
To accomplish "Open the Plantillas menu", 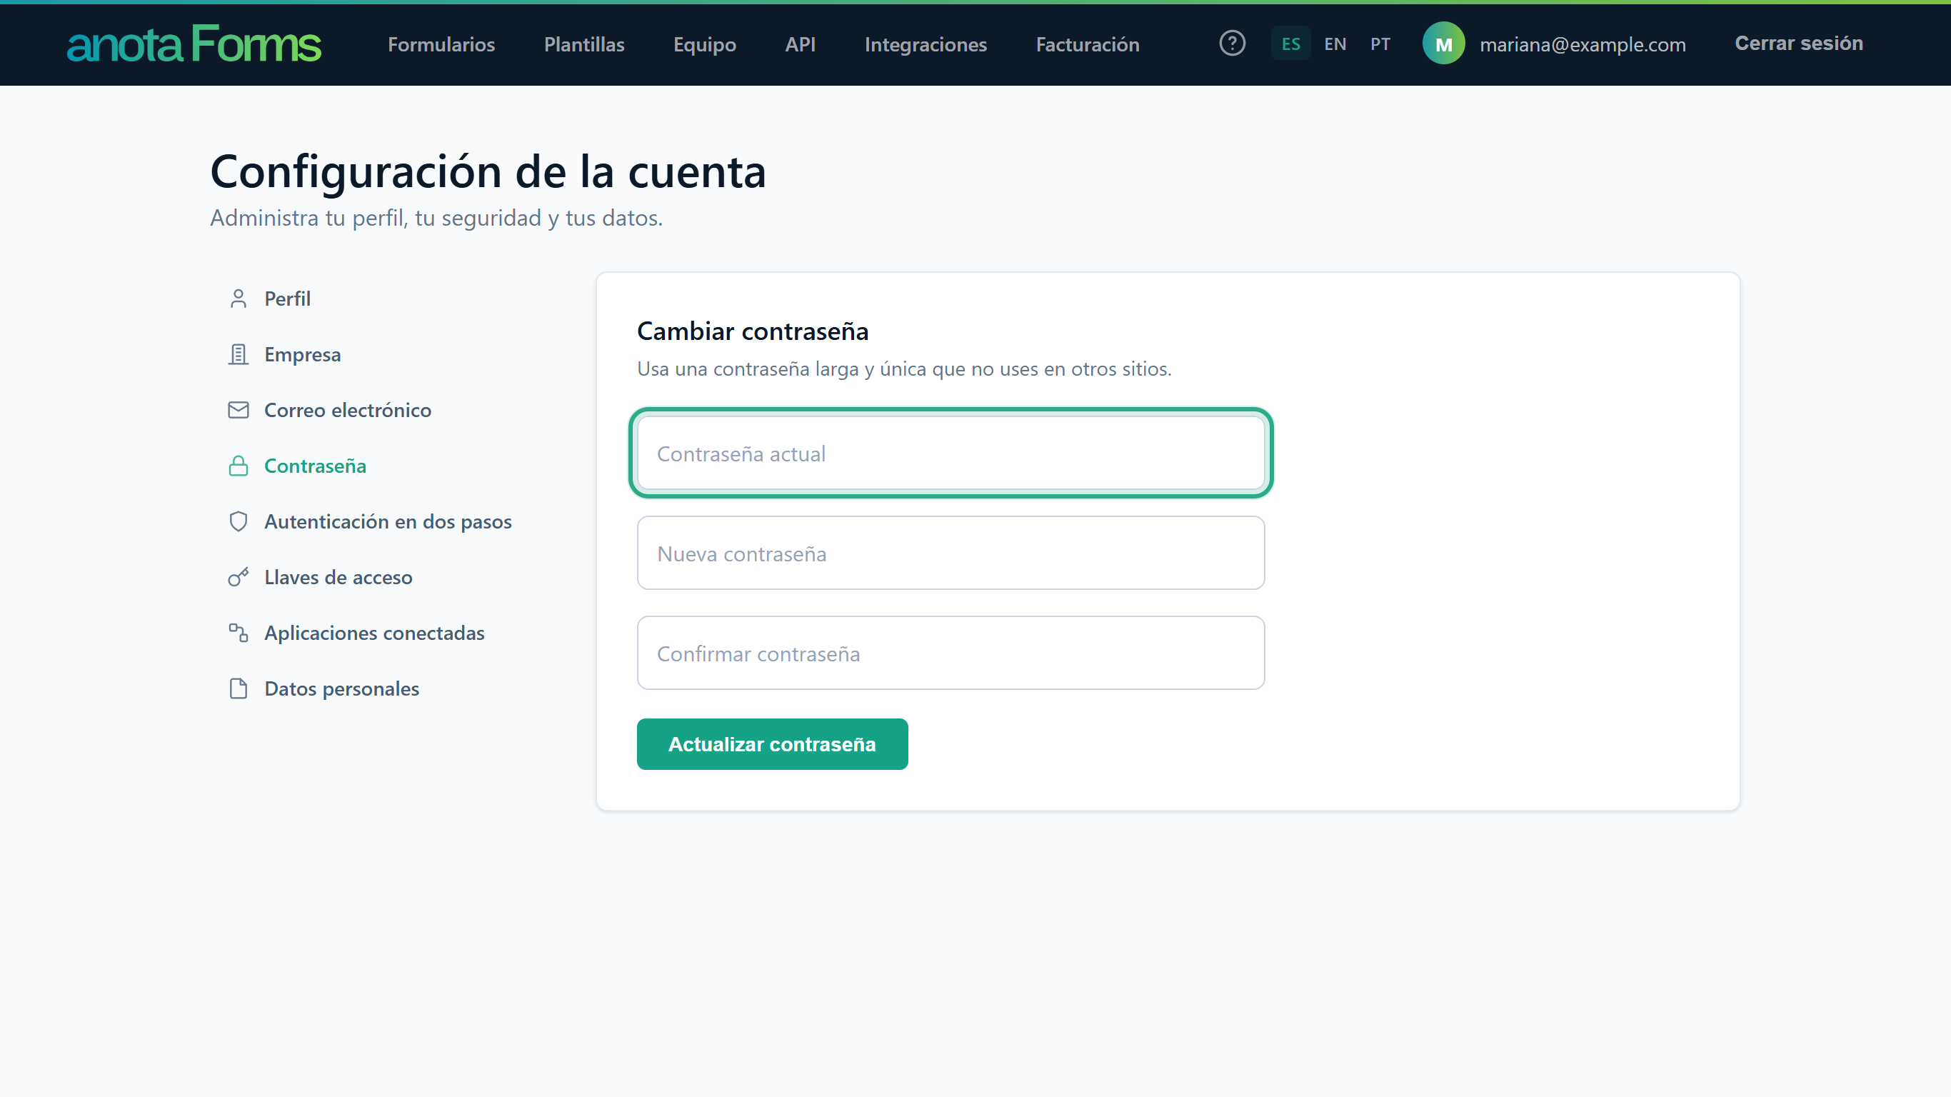I will (x=584, y=44).
